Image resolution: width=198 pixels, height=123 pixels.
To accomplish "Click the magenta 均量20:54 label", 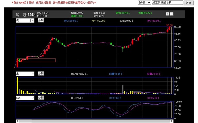I will click(x=154, y=74).
